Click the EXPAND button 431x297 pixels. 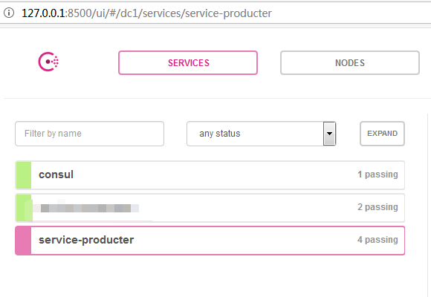pos(382,134)
